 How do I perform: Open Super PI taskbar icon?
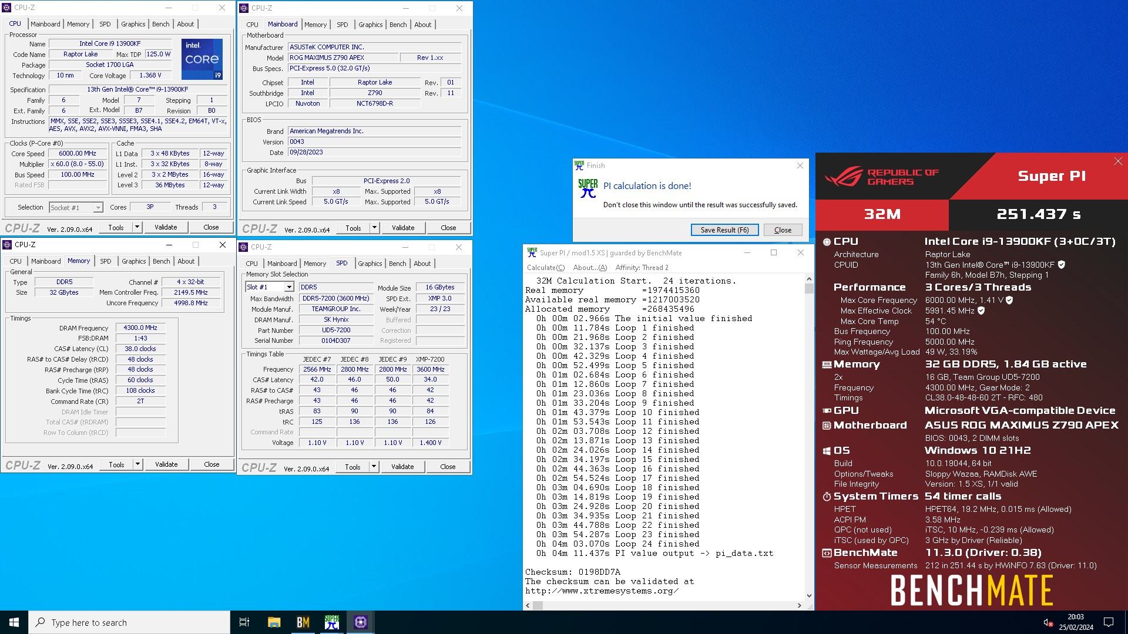(332, 622)
